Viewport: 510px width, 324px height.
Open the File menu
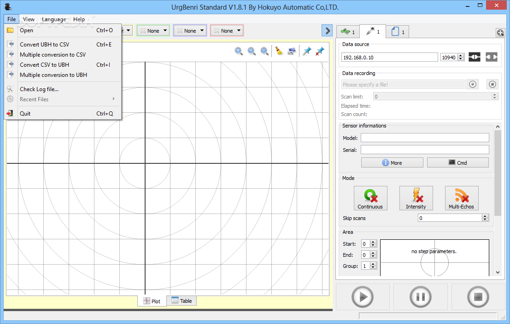[x=12, y=19]
